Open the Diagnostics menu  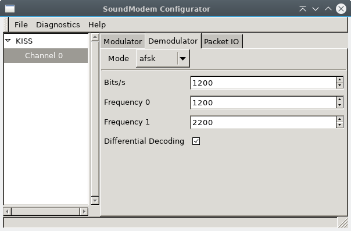pyautogui.click(x=58, y=24)
